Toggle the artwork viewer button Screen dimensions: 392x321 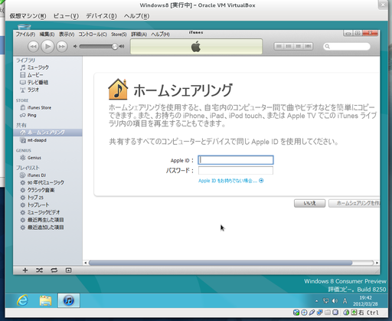pyautogui.click(x=68, y=270)
